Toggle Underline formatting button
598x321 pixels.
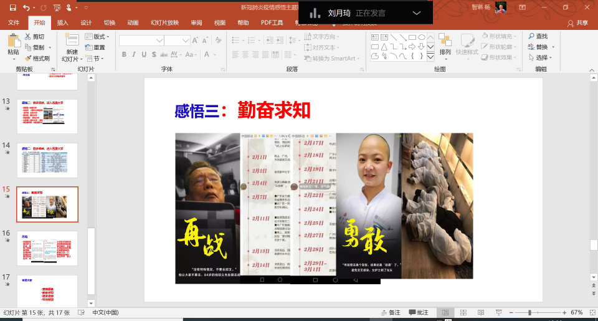144,55
